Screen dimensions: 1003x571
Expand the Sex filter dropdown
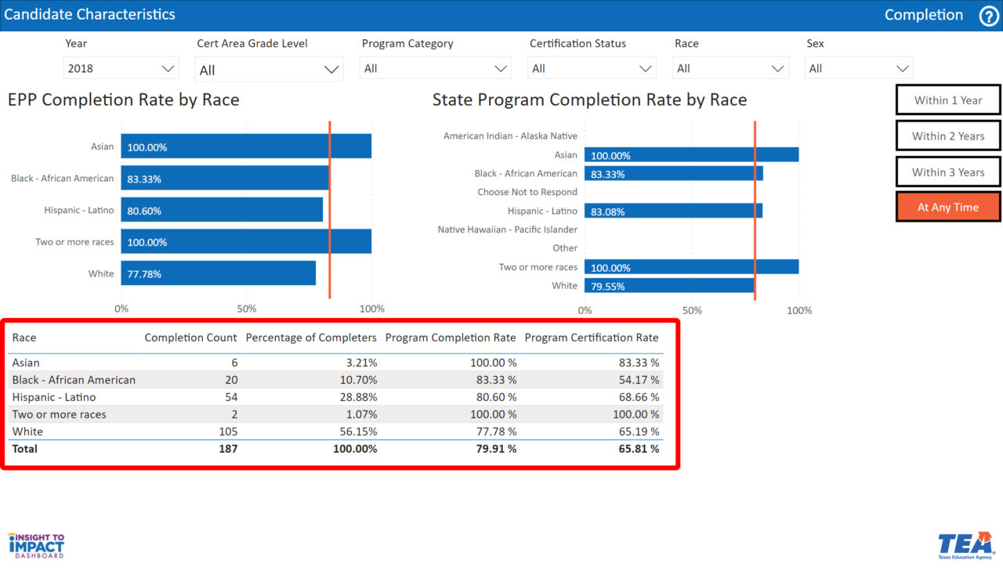858,69
